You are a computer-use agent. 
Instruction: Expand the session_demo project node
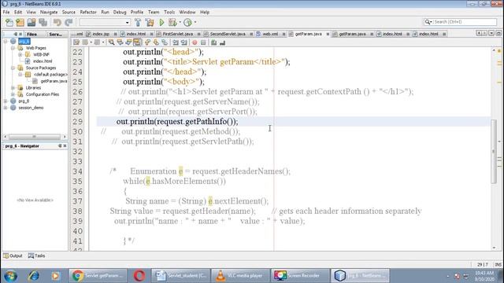6,108
